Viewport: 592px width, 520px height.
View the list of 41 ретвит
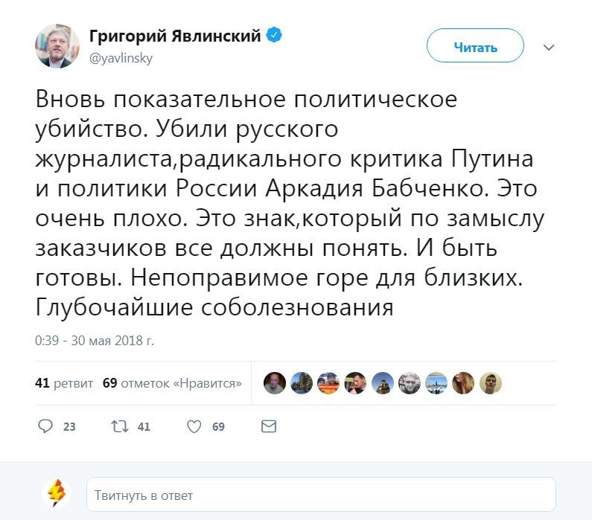tap(64, 383)
